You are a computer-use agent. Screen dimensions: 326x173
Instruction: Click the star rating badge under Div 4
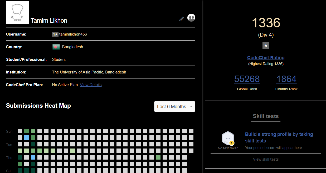pos(266,46)
